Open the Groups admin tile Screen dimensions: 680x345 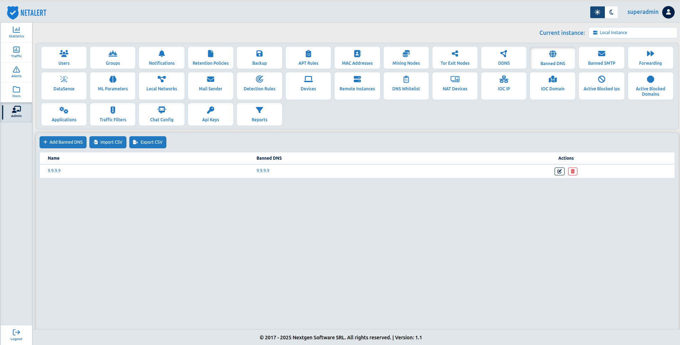pyautogui.click(x=113, y=58)
